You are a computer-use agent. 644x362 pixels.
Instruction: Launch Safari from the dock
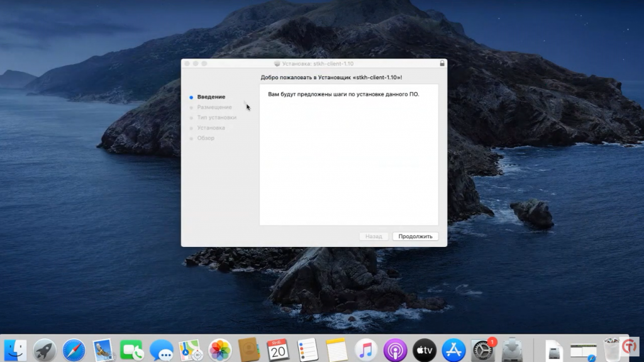pyautogui.click(x=74, y=350)
